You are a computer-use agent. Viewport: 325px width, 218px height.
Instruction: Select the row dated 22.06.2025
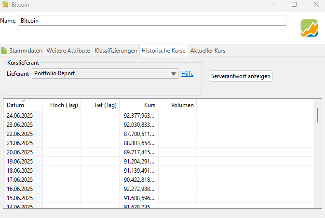pos(158,134)
